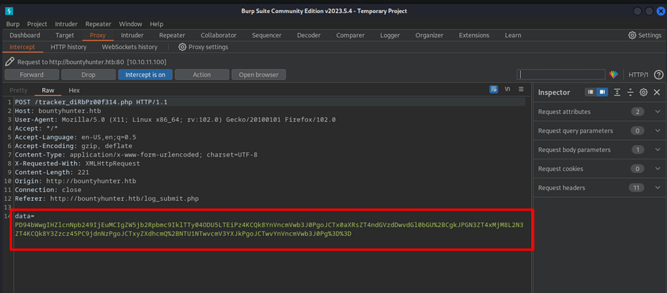This screenshot has height=293, width=667.
Task: Click the Forward button
Action: 32,75
